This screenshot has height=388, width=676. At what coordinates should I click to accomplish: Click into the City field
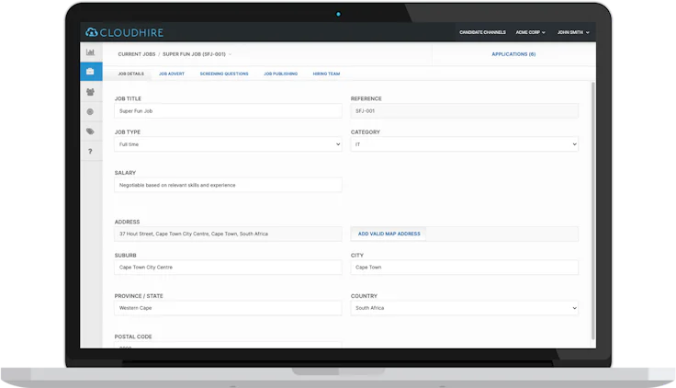click(x=465, y=268)
